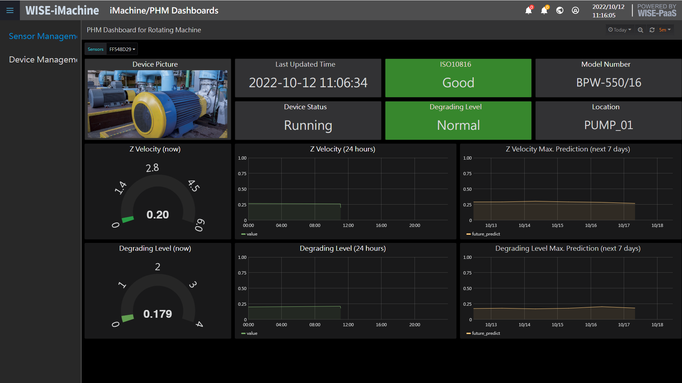Expand the 5m refresh interval dropdown
Image resolution: width=682 pixels, height=383 pixels.
(666, 29)
